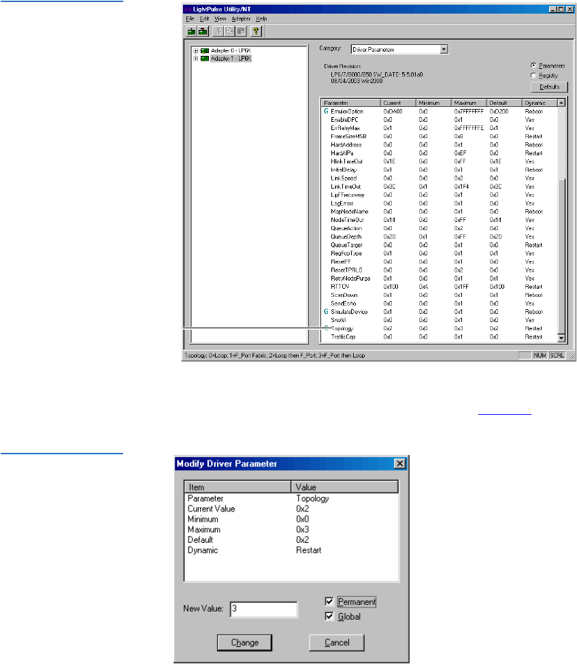Select the HardAlPa parameter row
The image size is (577, 664).
(x=439, y=153)
